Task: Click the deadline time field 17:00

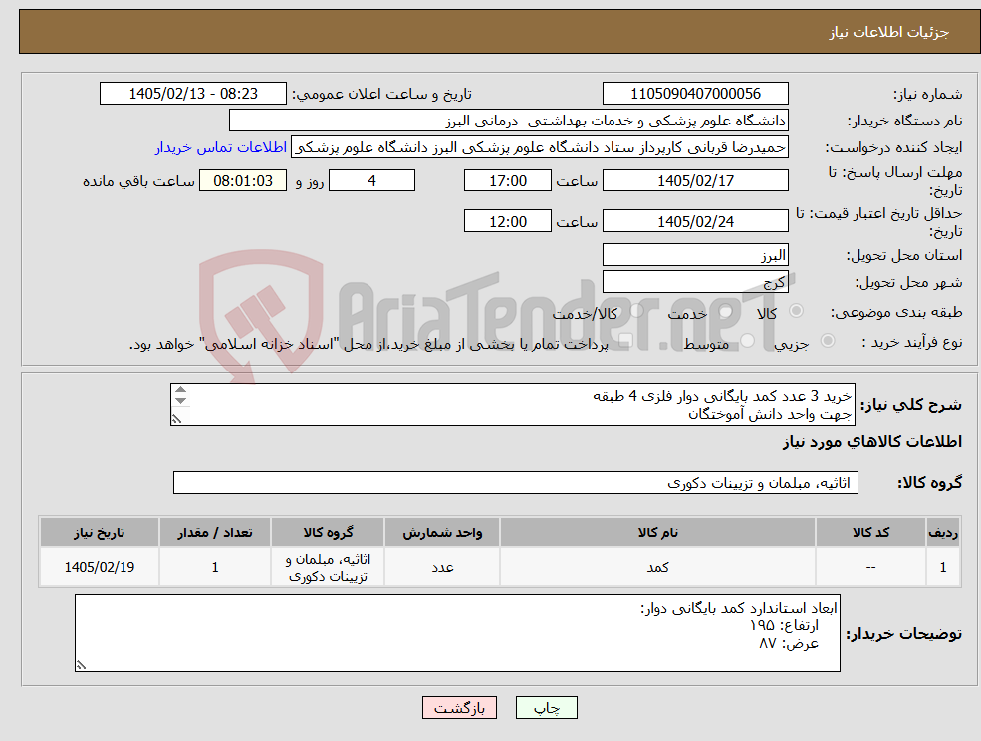Action: pyautogui.click(x=507, y=181)
